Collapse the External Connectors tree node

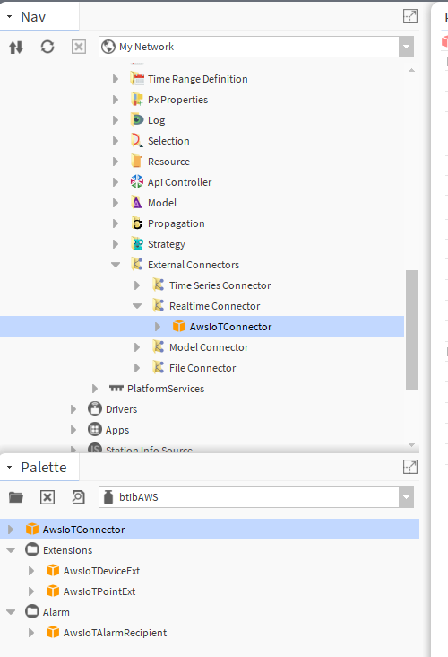[116, 265]
